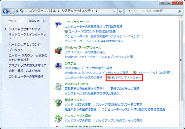Click コンピューターの名前の参照 link

coord(83,78)
